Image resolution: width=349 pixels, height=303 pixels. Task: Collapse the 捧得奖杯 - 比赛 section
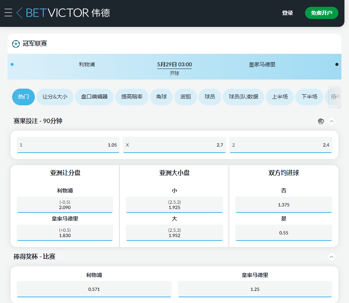[x=332, y=256]
